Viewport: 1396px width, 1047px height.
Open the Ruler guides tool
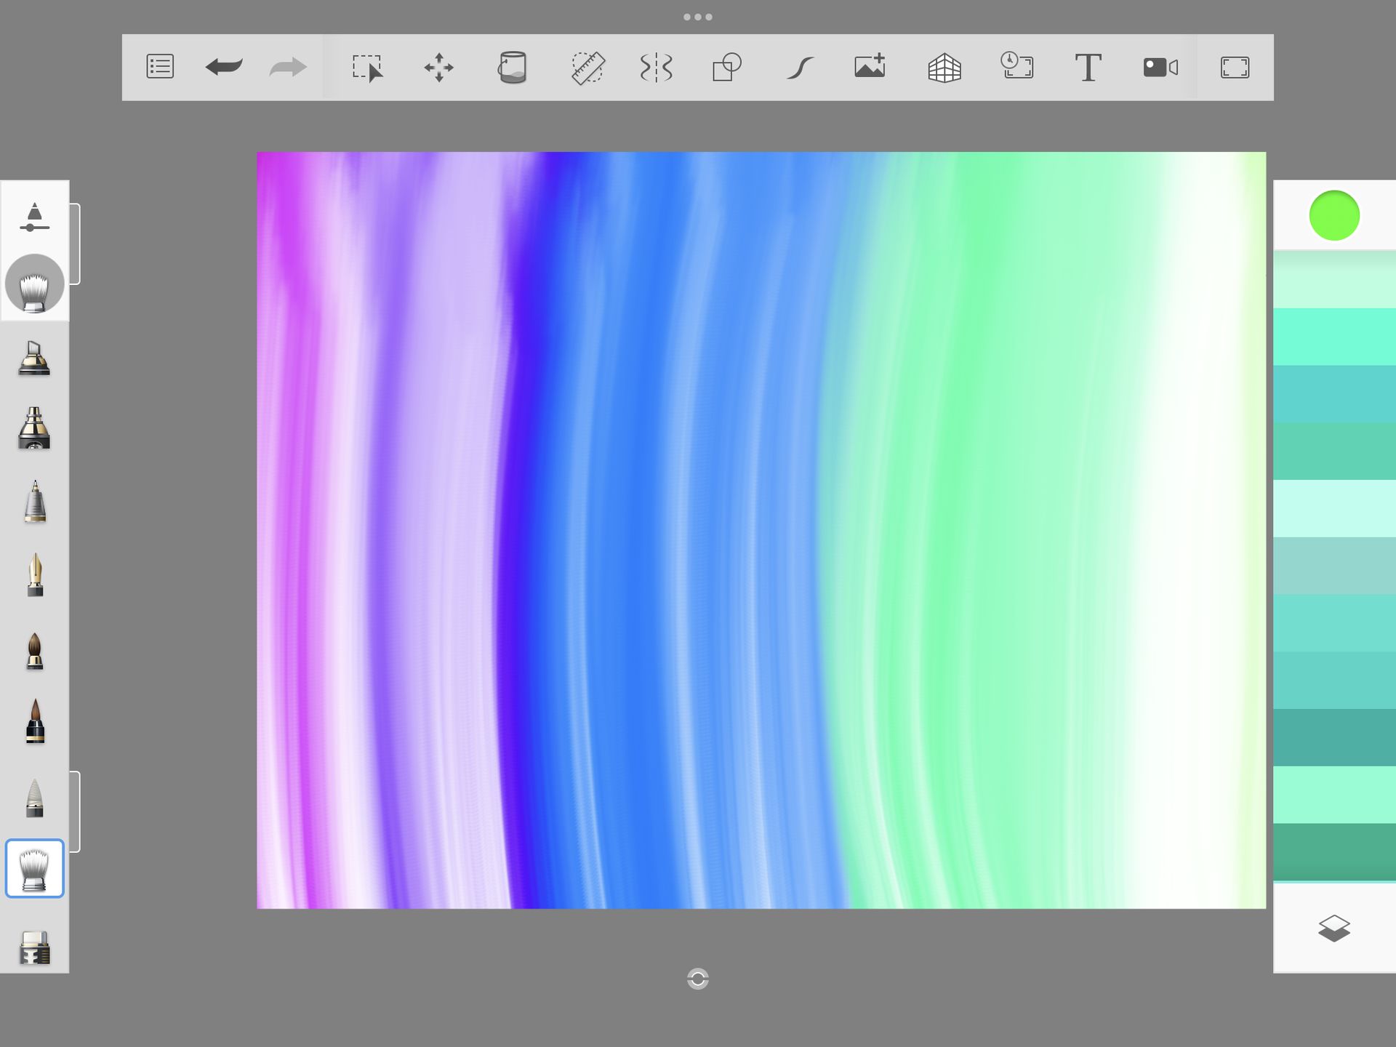pos(587,68)
